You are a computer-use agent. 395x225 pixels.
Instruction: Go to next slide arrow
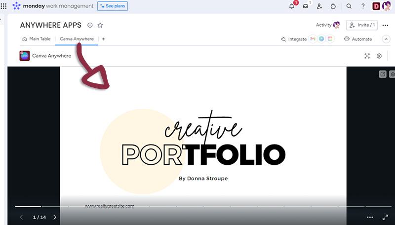pyautogui.click(x=55, y=217)
